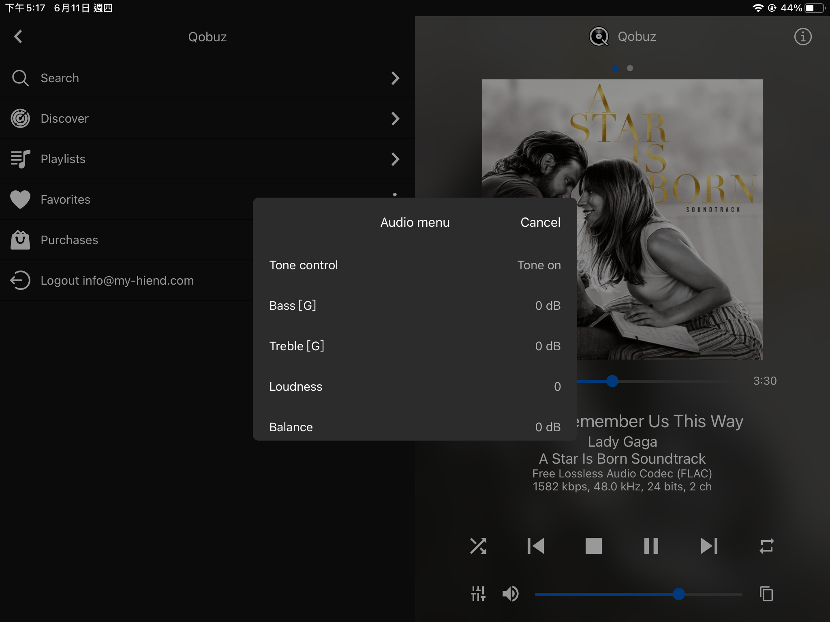Screen dimensions: 830x622
Task: Toggle repeat mode
Action: pos(767,546)
